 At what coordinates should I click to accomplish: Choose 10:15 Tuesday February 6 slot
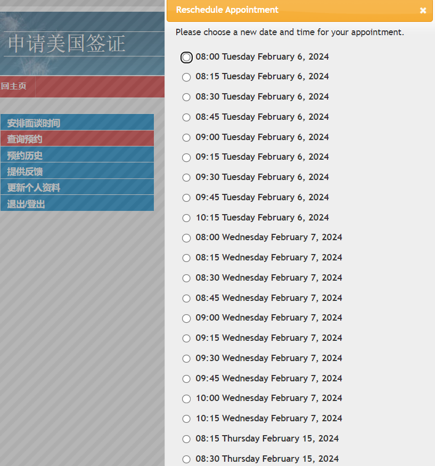pyautogui.click(x=186, y=218)
